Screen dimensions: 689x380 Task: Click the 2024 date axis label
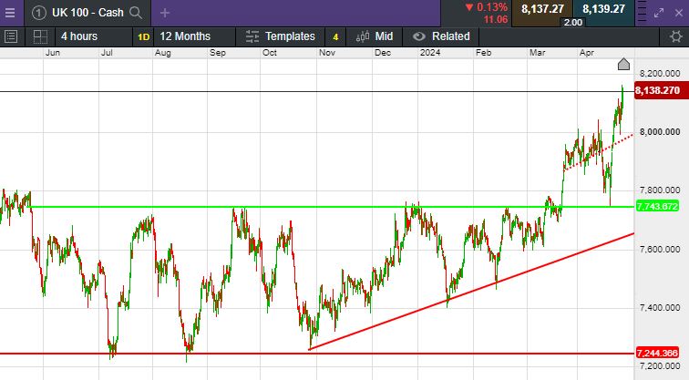tap(430, 53)
